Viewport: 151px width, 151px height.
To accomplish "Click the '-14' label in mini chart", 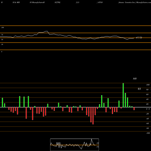I will coord(97,147).
